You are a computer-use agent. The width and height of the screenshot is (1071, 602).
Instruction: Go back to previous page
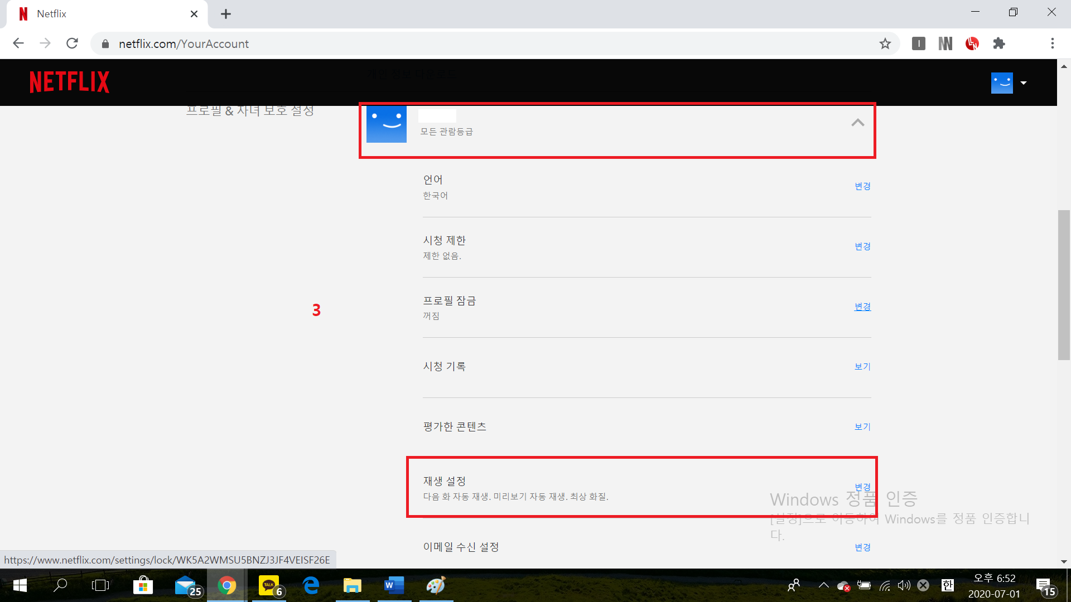(18, 43)
